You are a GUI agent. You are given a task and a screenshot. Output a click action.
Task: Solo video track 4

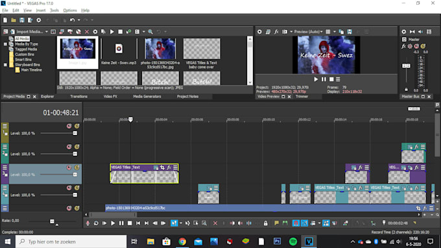click(77, 188)
